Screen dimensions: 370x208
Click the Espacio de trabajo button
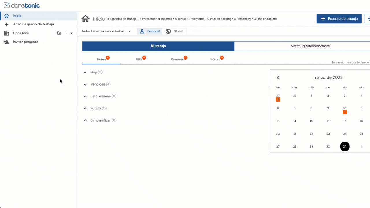coord(339,19)
